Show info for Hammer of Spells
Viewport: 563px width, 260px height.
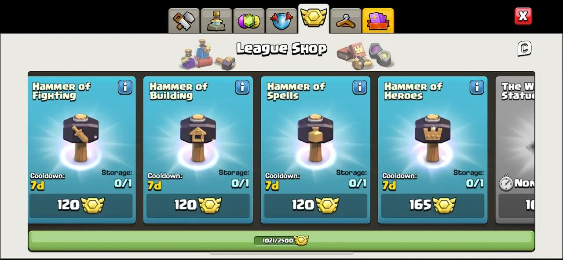(x=360, y=87)
